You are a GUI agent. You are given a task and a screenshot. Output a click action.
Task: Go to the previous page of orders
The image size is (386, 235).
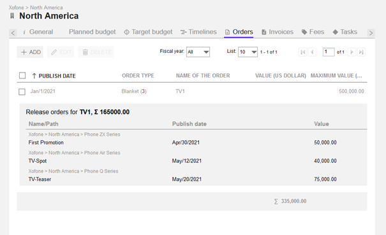pyautogui.click(x=313, y=52)
